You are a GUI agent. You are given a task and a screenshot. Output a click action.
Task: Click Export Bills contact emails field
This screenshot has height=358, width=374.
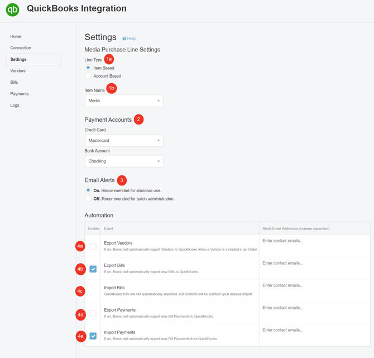pos(314,269)
